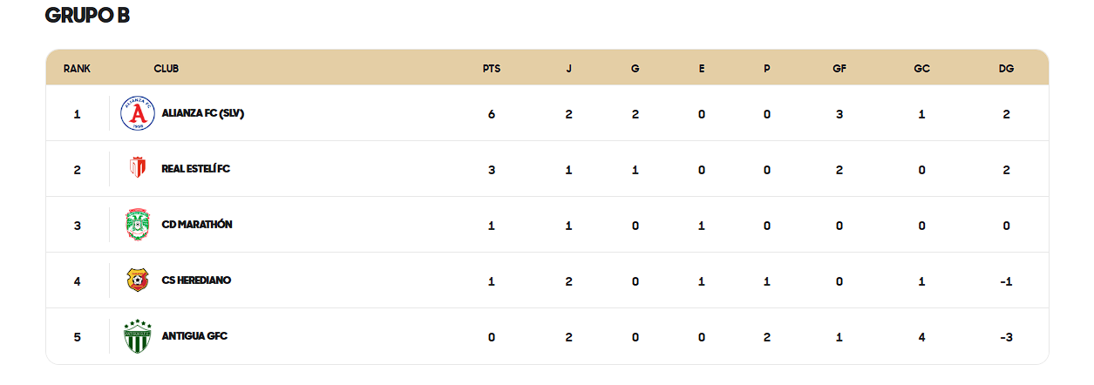
Task: Click the PTS column header
Action: (x=492, y=69)
